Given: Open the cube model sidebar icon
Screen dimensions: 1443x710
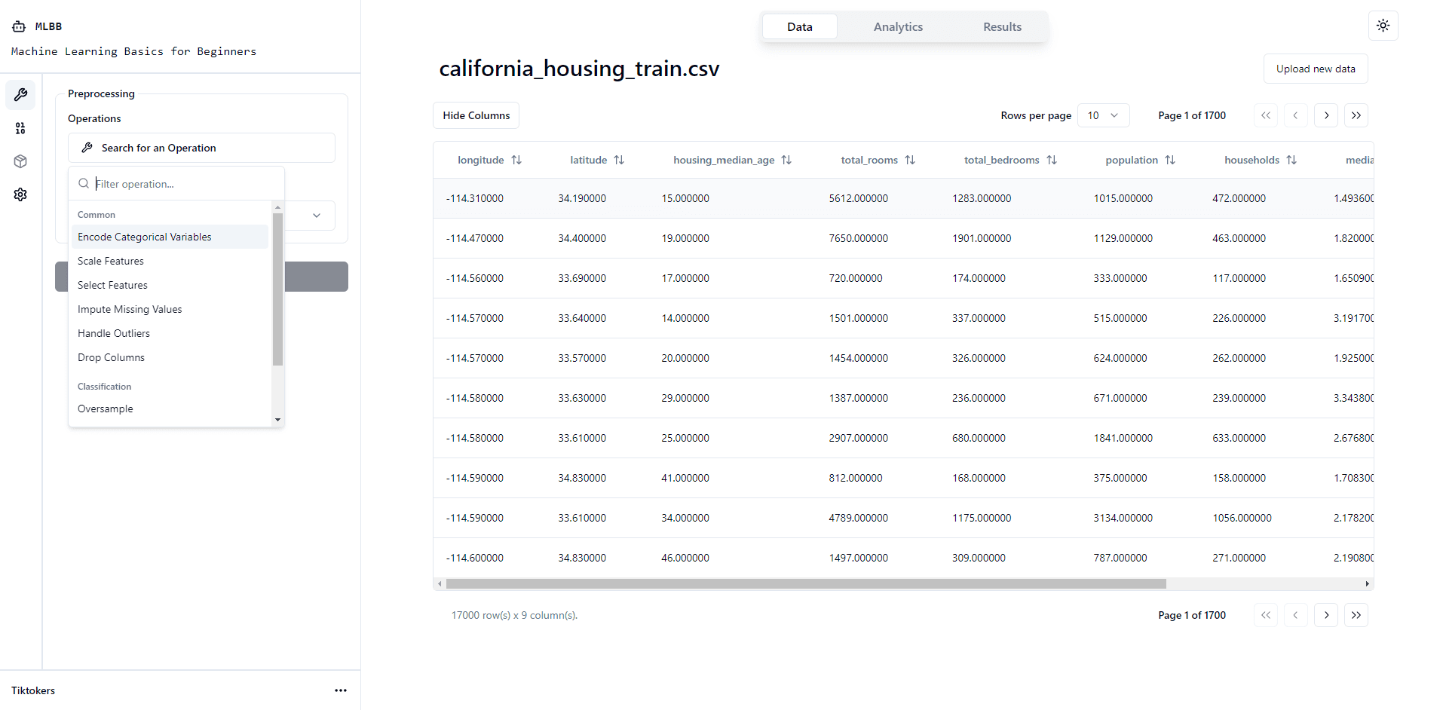Looking at the screenshot, I should tap(20, 161).
